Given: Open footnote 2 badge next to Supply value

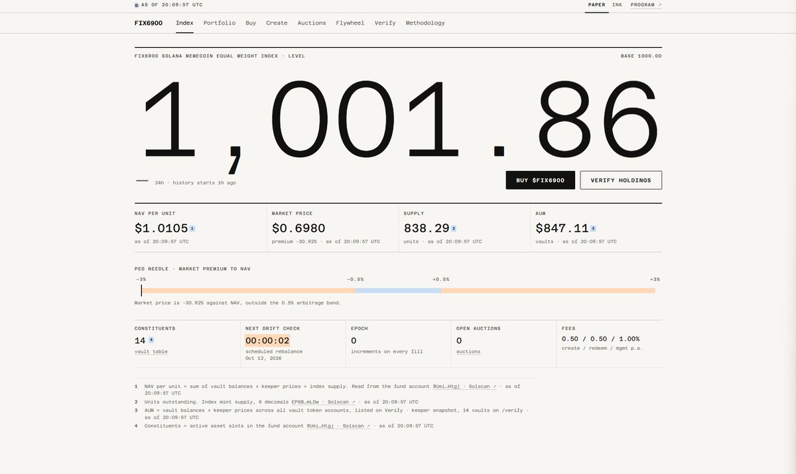Looking at the screenshot, I should 454,228.
